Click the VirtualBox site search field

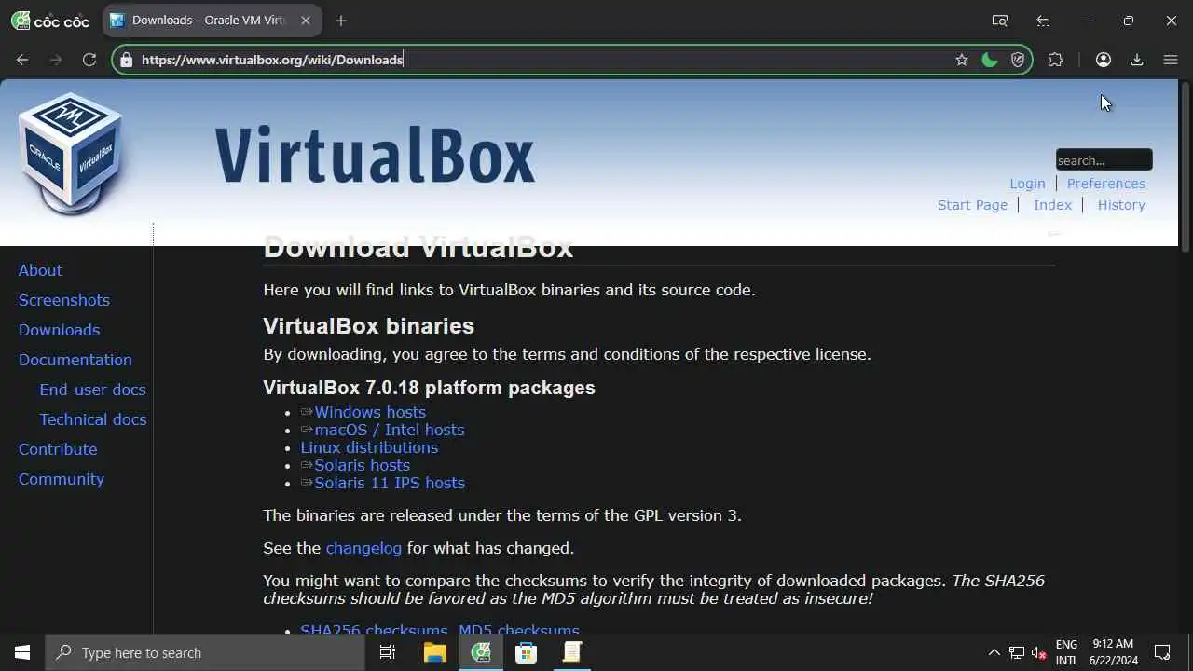click(1104, 159)
